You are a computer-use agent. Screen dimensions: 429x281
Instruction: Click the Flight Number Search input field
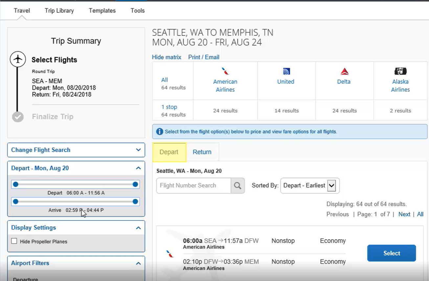click(x=193, y=186)
